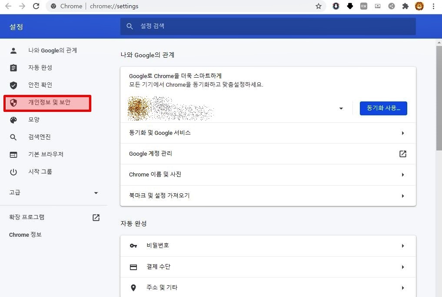This screenshot has height=297, width=442.
Task: Open the lion profile avatar
Action: 419,6
